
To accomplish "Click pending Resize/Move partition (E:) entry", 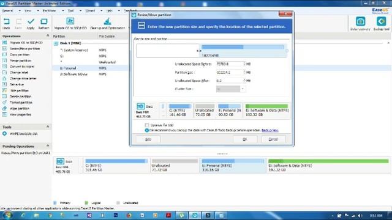I will point(26,153).
